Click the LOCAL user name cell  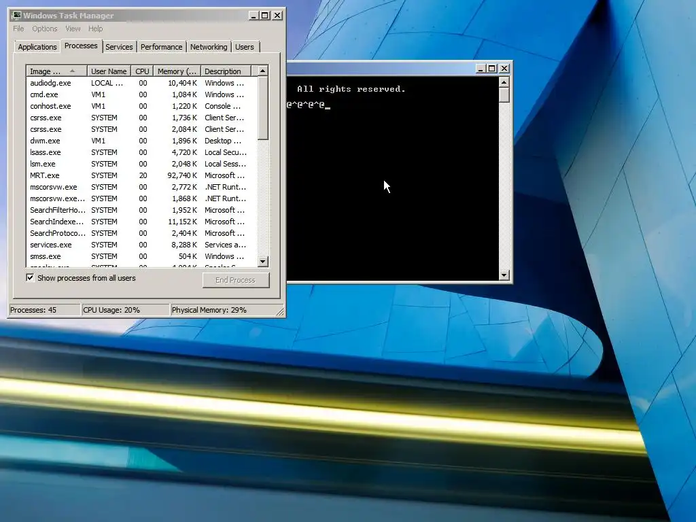coord(107,83)
